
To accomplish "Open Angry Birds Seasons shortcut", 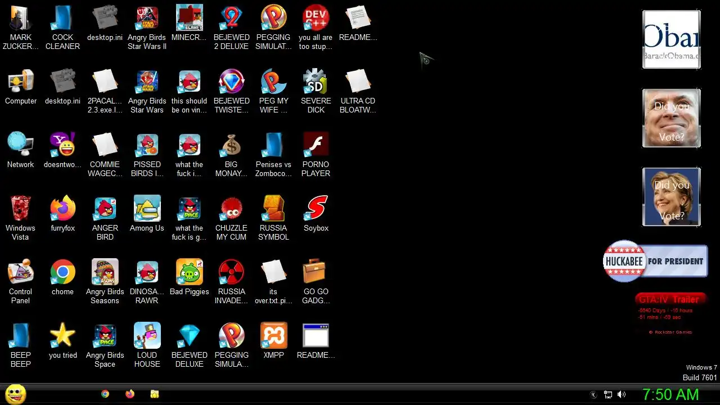I will point(105,282).
